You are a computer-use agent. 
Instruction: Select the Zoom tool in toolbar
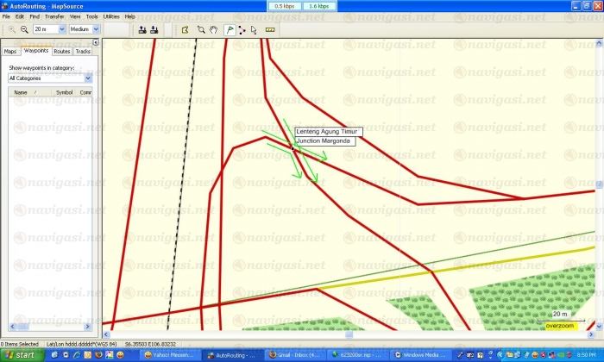pyautogui.click(x=200, y=28)
